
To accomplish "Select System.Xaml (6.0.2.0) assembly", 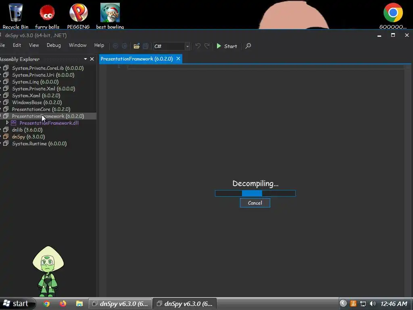I will (36, 95).
